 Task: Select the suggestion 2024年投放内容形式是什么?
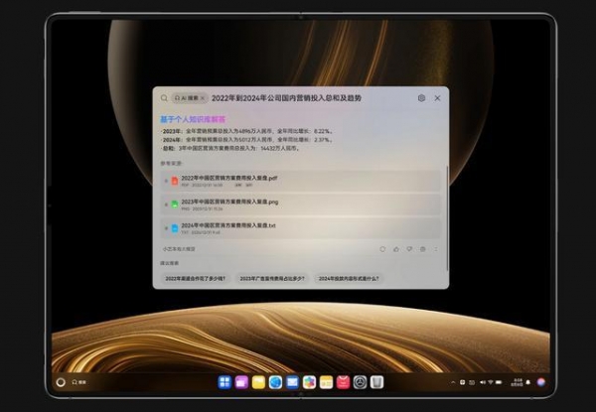pyautogui.click(x=349, y=278)
